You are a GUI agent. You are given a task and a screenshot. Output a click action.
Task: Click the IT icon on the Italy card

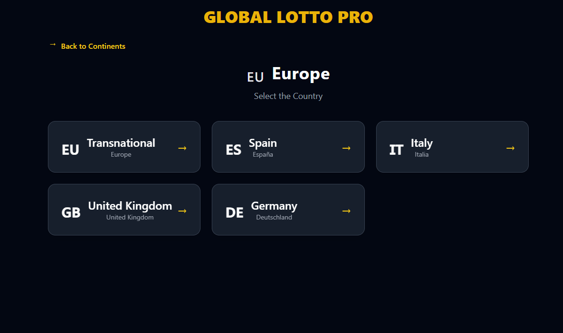tap(396, 149)
